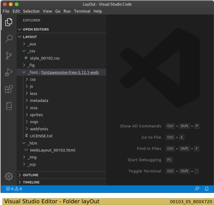
Task: Expand the less folder
Action: pyautogui.click(x=27, y=93)
